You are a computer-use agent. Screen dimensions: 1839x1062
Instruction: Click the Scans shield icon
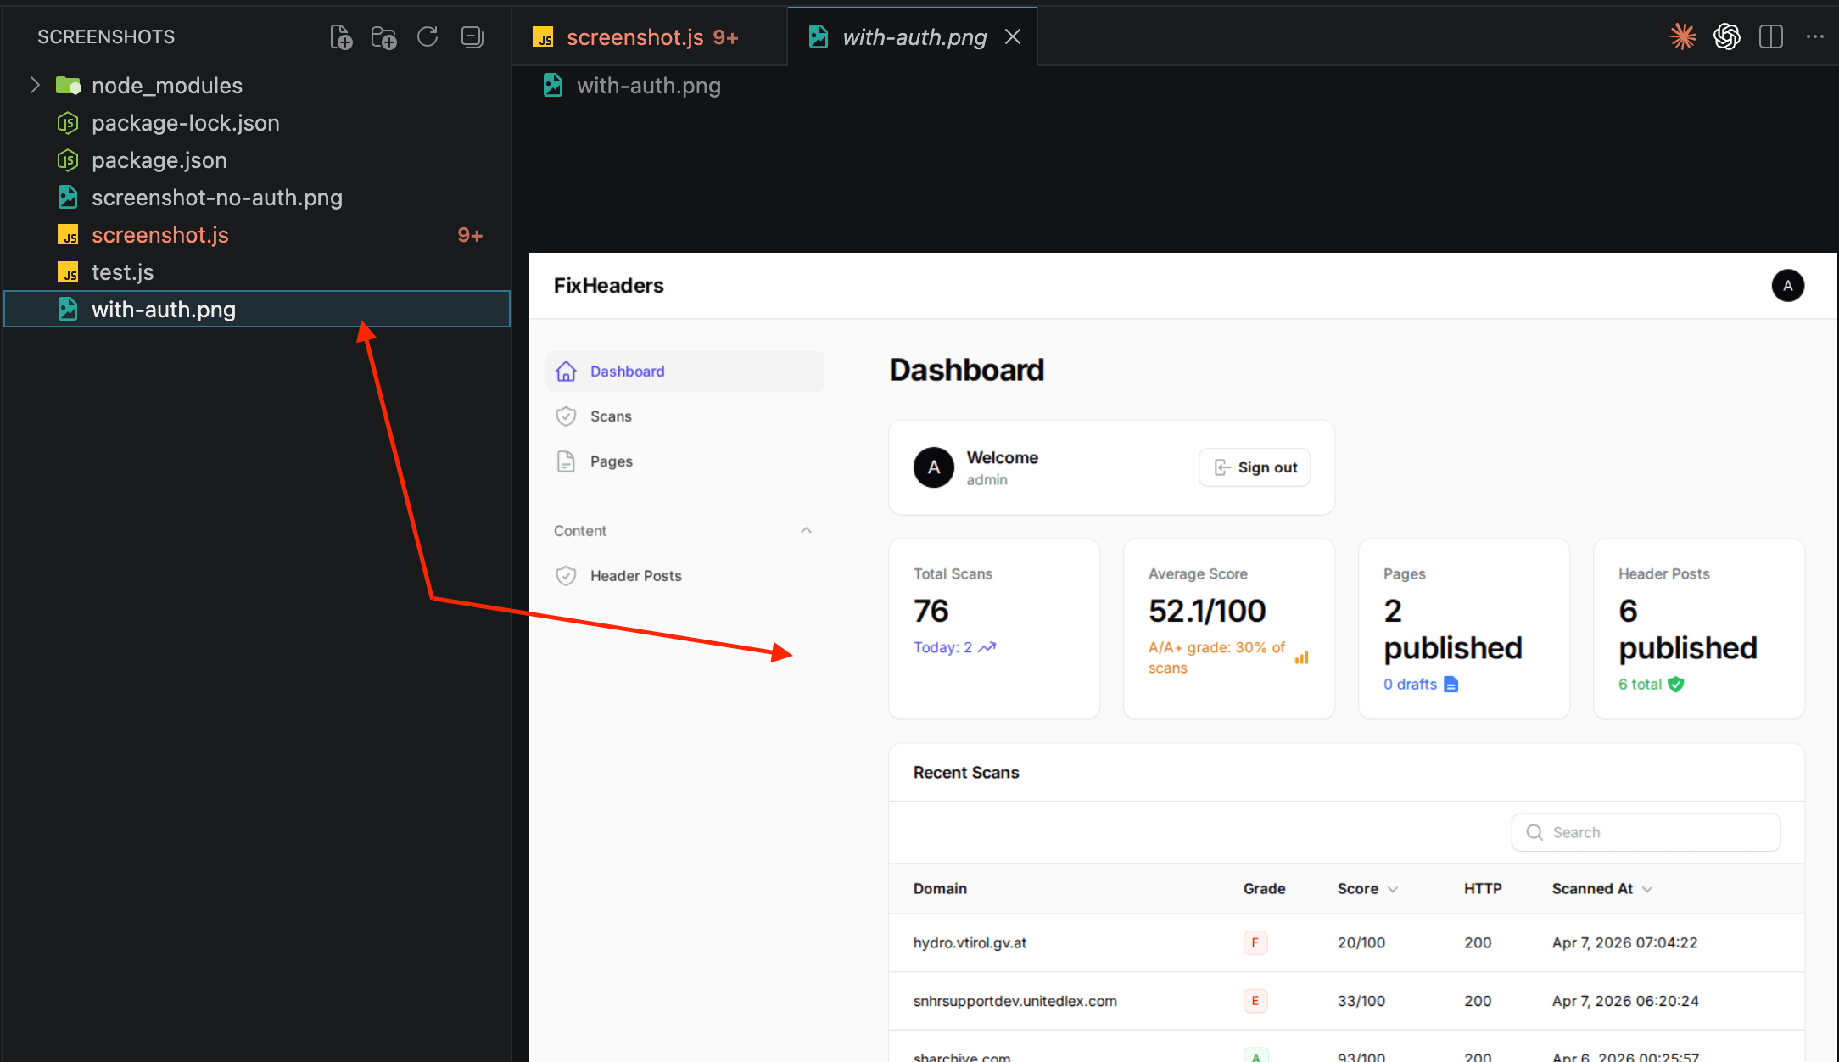tap(566, 416)
